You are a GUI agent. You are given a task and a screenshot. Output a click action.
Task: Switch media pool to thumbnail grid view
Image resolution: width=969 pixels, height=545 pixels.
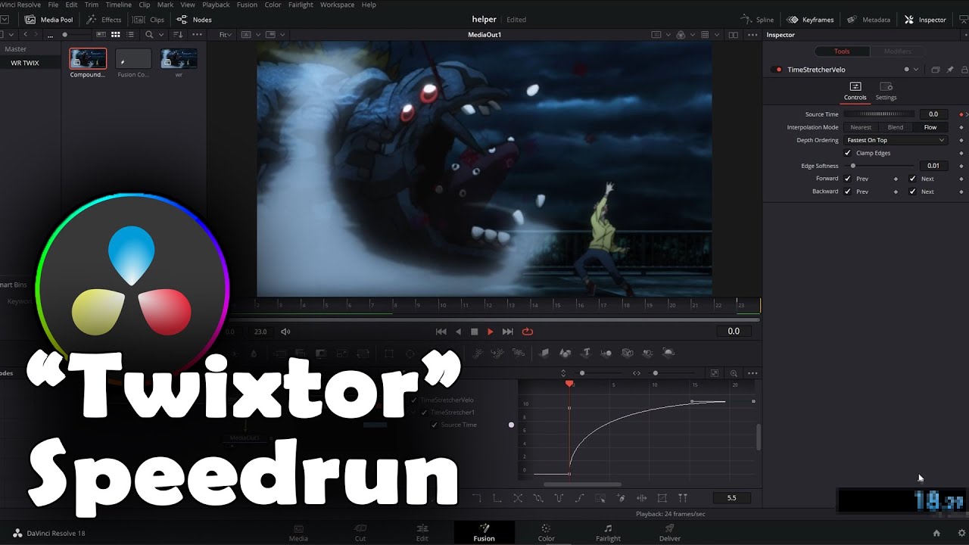[116, 35]
